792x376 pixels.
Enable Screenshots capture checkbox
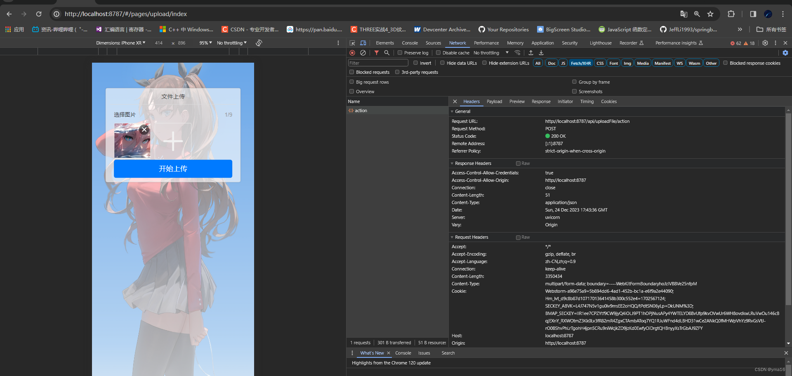[x=574, y=92]
